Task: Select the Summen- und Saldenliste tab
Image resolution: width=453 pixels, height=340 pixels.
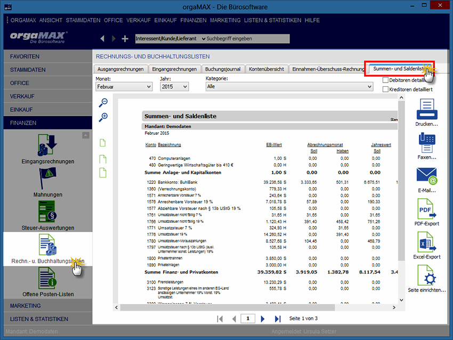Action: coord(400,69)
